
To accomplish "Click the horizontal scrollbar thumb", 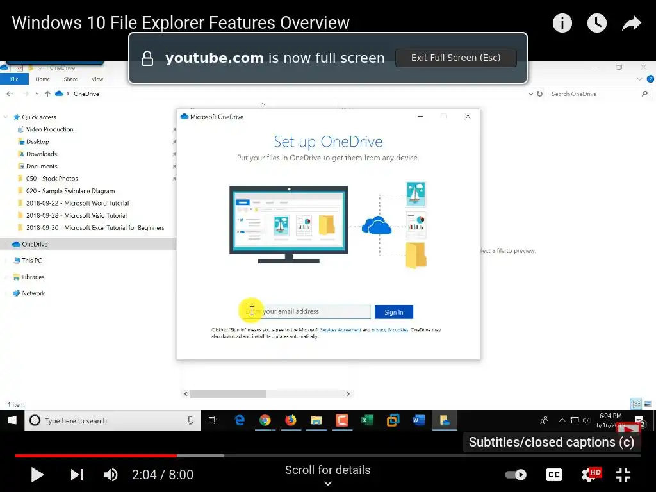I will 229,394.
